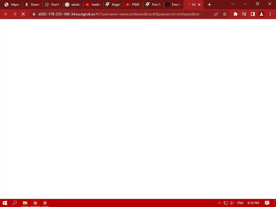Switch to the YouTube "hardc" tab

tap(93, 5)
